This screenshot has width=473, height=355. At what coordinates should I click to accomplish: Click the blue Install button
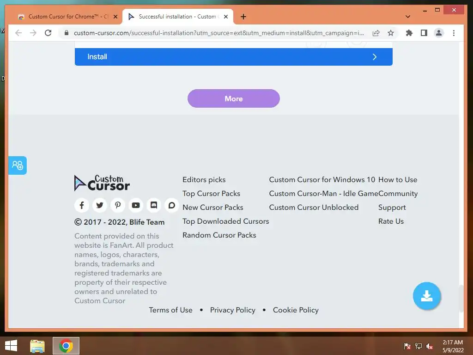tap(233, 57)
